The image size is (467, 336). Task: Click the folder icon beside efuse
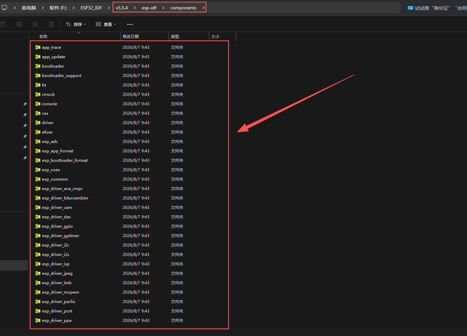point(38,132)
